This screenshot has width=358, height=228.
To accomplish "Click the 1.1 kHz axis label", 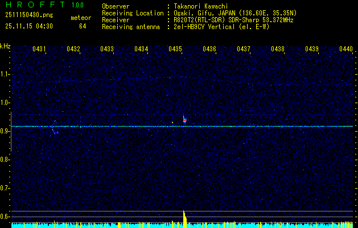I will coord(5,74).
